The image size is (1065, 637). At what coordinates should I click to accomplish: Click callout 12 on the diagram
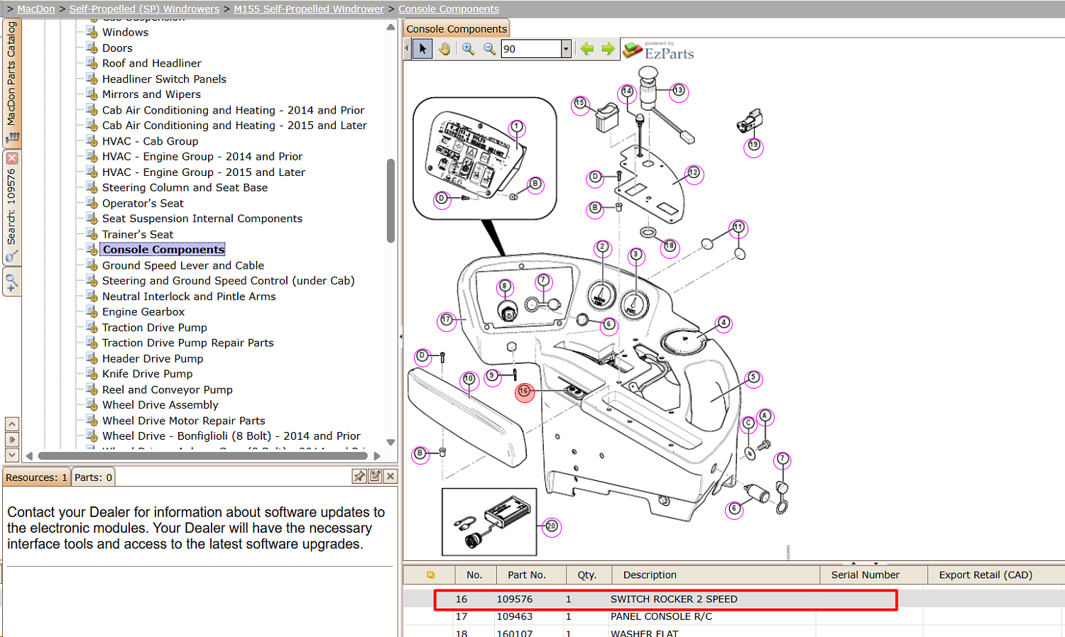point(693,173)
